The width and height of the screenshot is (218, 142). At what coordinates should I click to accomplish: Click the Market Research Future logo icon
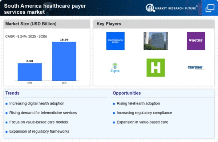click(150, 8)
